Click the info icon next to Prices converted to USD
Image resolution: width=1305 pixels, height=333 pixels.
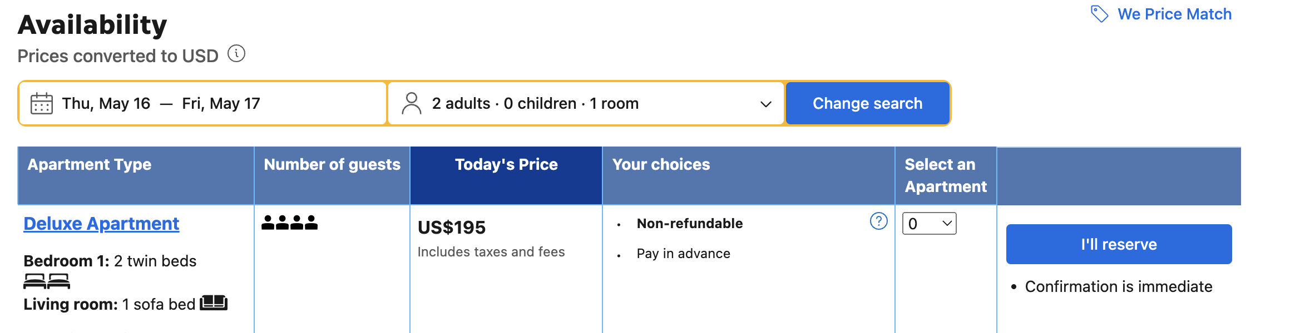coord(238,53)
